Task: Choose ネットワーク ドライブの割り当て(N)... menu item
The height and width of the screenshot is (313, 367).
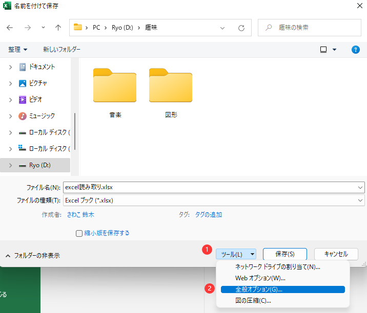Action: pyautogui.click(x=283, y=267)
